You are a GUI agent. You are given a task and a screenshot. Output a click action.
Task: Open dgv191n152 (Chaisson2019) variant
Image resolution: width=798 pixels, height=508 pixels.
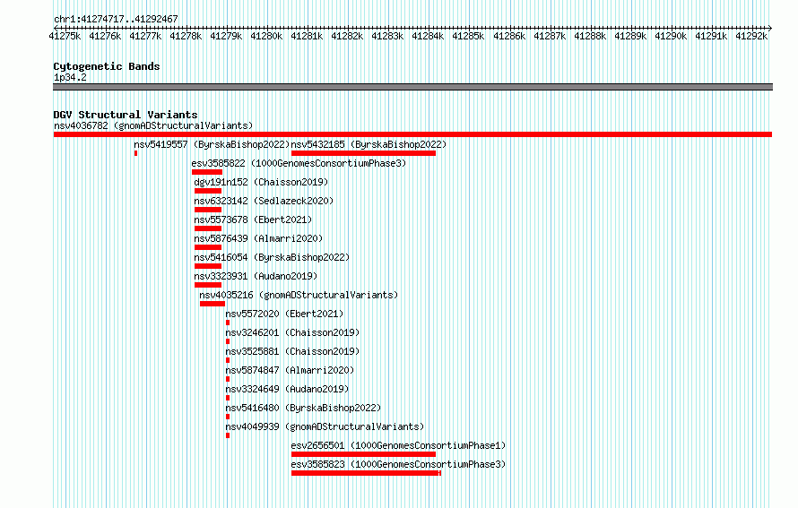click(261, 182)
